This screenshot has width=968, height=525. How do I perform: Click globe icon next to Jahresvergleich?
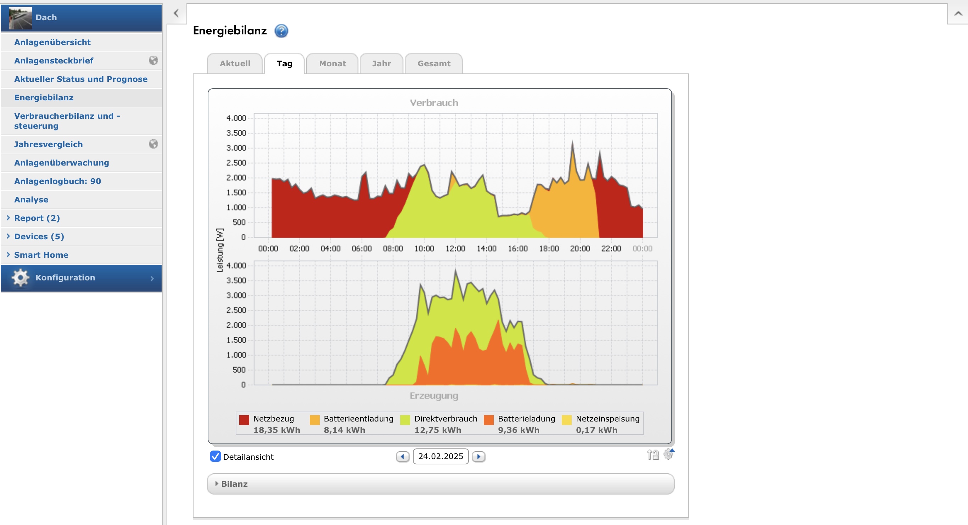point(153,144)
